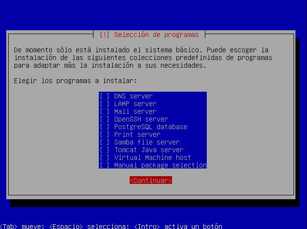Click the 'OpenSSH server' label text
This screenshot has width=307, height=229.
(x=141, y=119)
